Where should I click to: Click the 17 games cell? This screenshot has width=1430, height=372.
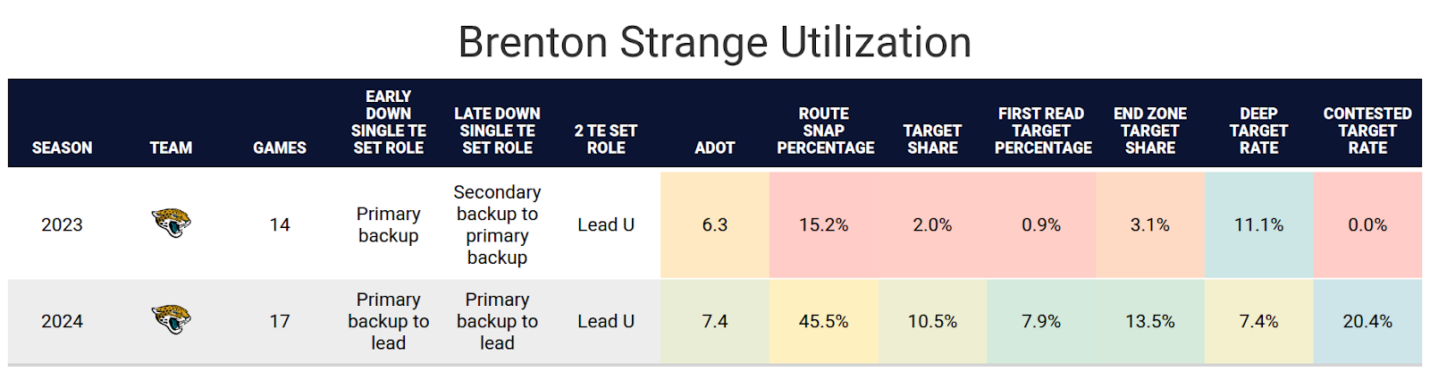[x=280, y=321]
